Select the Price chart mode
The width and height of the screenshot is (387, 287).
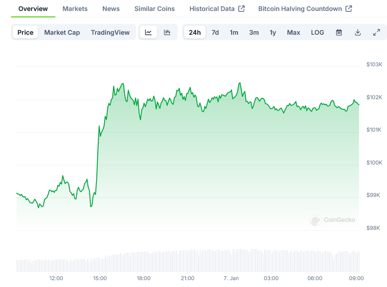point(26,32)
